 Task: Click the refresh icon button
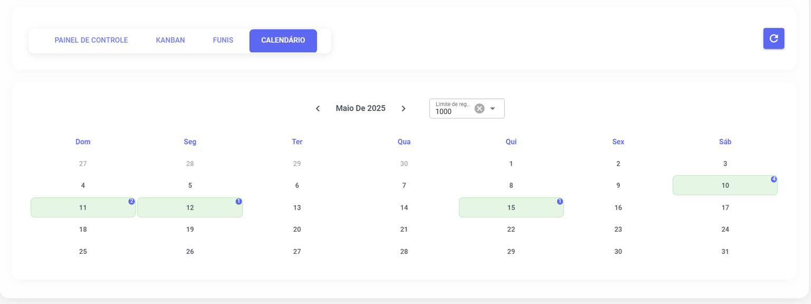point(774,39)
